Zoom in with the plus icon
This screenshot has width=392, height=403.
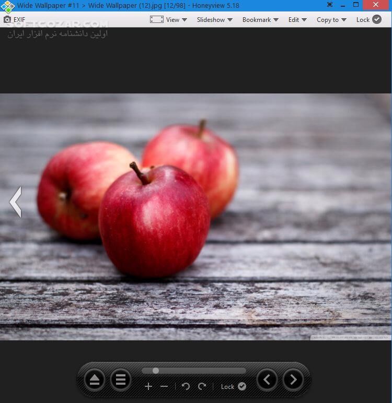coord(148,386)
